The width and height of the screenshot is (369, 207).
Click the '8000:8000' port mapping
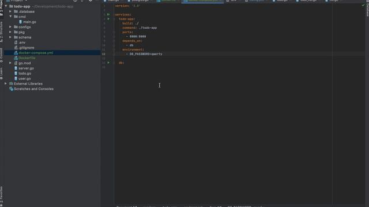tap(138, 37)
